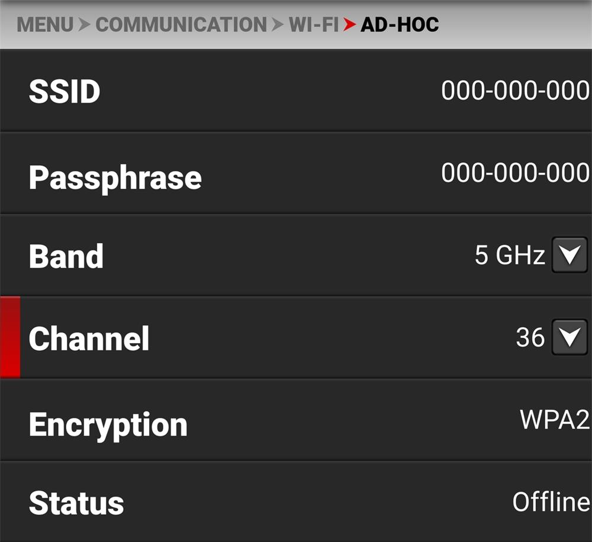Click the Band row label

[x=66, y=256]
